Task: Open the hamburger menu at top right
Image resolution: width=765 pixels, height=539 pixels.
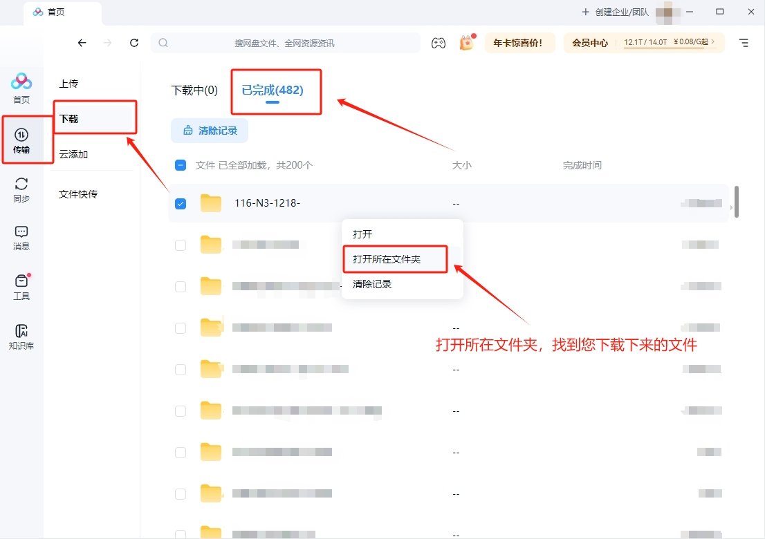Action: [x=744, y=43]
